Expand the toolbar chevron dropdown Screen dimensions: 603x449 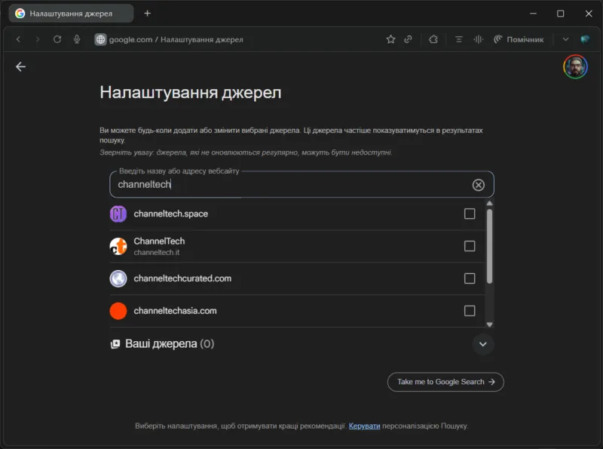565,39
